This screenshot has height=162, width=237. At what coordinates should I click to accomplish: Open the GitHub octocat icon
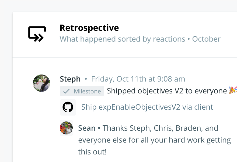[68, 107]
